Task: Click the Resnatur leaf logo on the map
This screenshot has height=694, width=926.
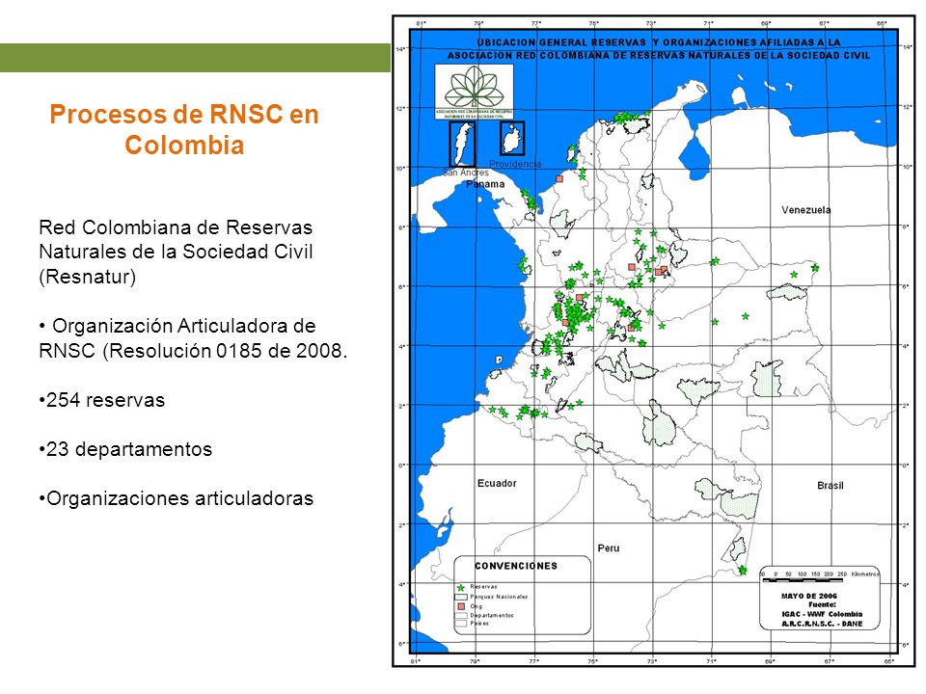Action: (x=474, y=92)
